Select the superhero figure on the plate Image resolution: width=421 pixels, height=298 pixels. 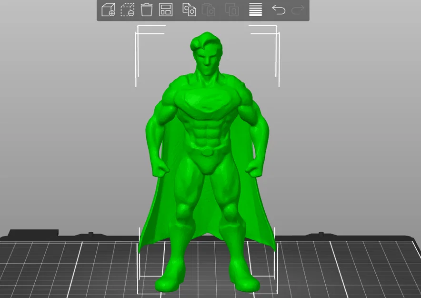click(207, 138)
